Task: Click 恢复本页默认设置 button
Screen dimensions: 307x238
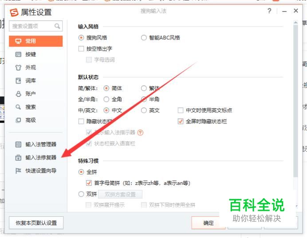Action: [36, 223]
